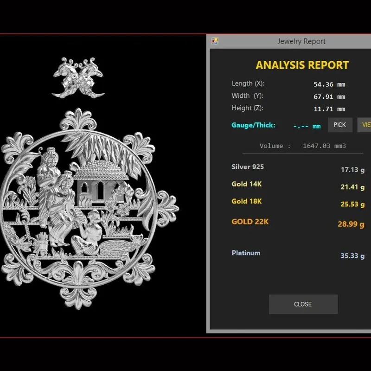This screenshot has width=371, height=371.
Task: Click the GOLD 22K label
Action: click(250, 222)
